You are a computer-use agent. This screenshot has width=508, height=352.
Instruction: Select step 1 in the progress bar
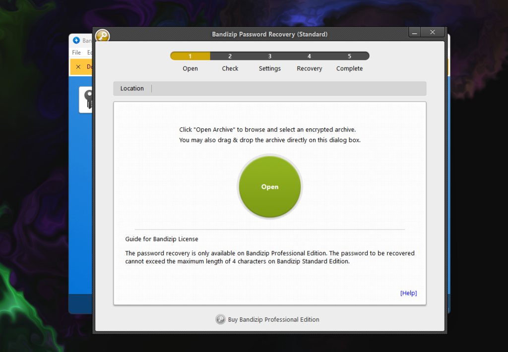point(190,56)
